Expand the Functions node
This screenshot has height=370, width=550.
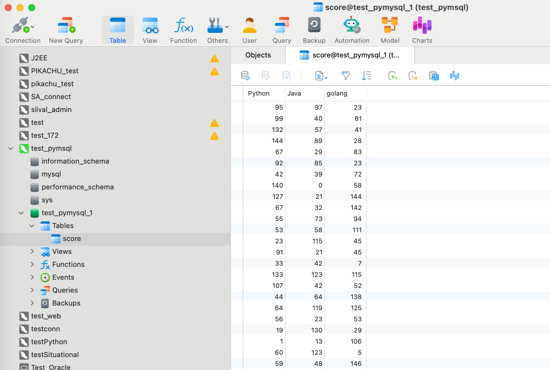[x=32, y=264]
